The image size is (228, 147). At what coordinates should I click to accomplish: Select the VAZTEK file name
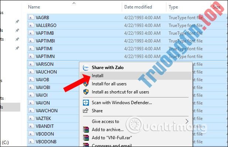43,118
